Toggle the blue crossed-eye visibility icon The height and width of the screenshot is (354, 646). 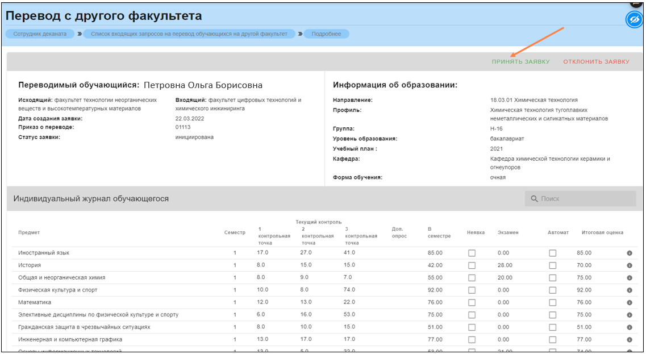[634, 20]
